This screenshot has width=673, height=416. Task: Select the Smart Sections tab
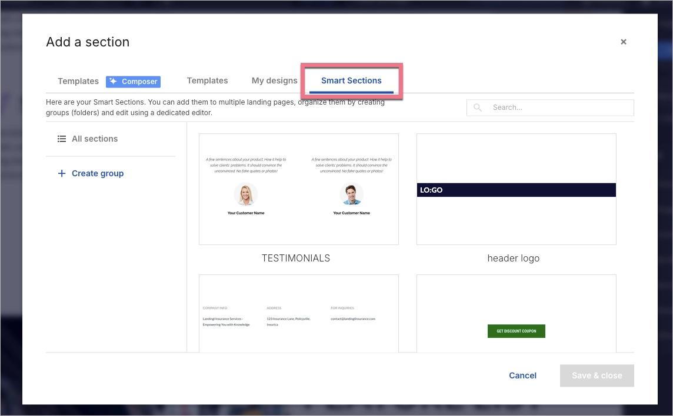click(x=352, y=80)
